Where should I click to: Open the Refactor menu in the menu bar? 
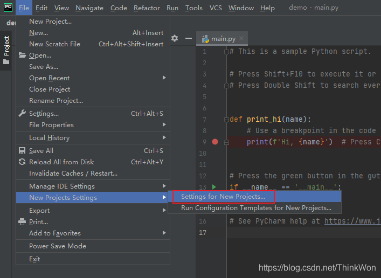(x=147, y=8)
